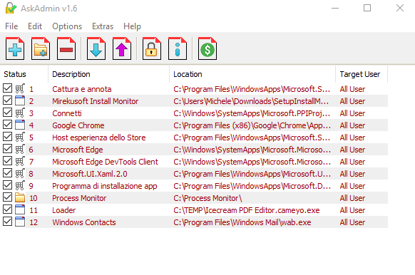Click the Google\Chrome location path cell
Screen dimensions: 415x275
(x=252, y=125)
